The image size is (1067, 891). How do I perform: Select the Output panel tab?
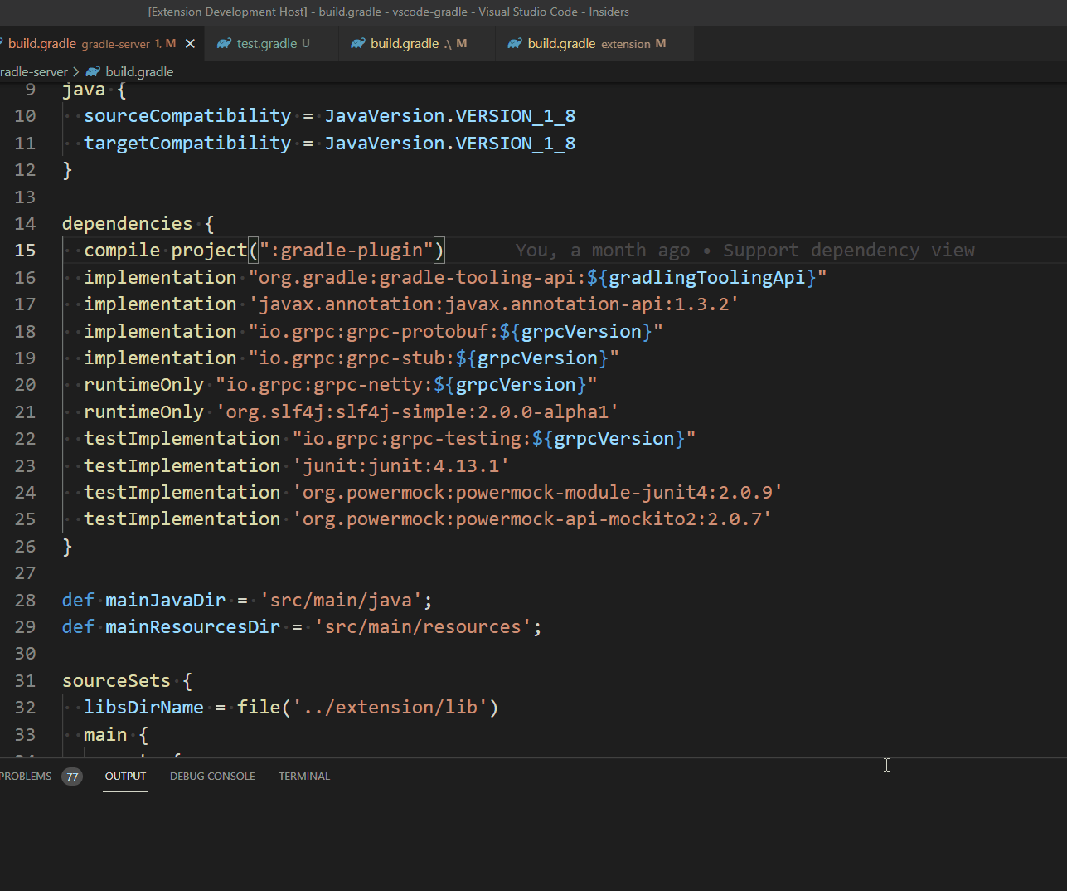point(125,777)
